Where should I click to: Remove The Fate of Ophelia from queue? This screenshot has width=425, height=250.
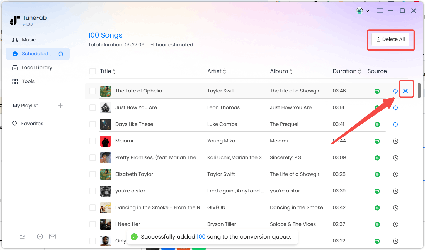(405, 91)
